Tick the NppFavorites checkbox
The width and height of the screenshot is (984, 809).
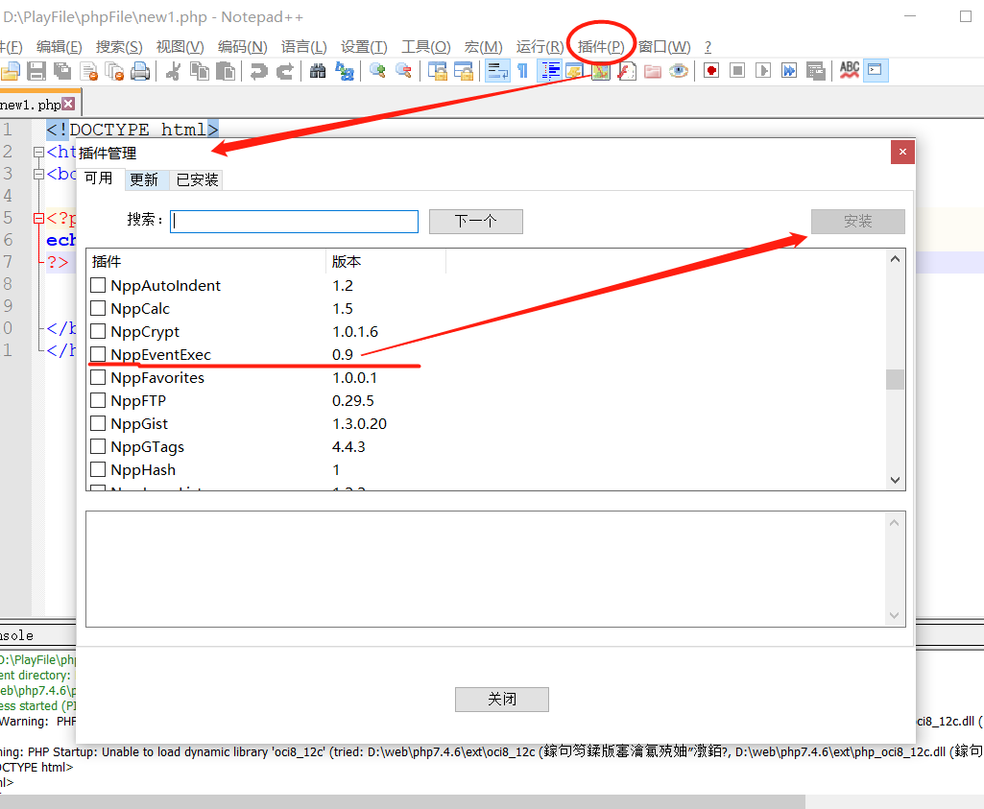(x=98, y=377)
